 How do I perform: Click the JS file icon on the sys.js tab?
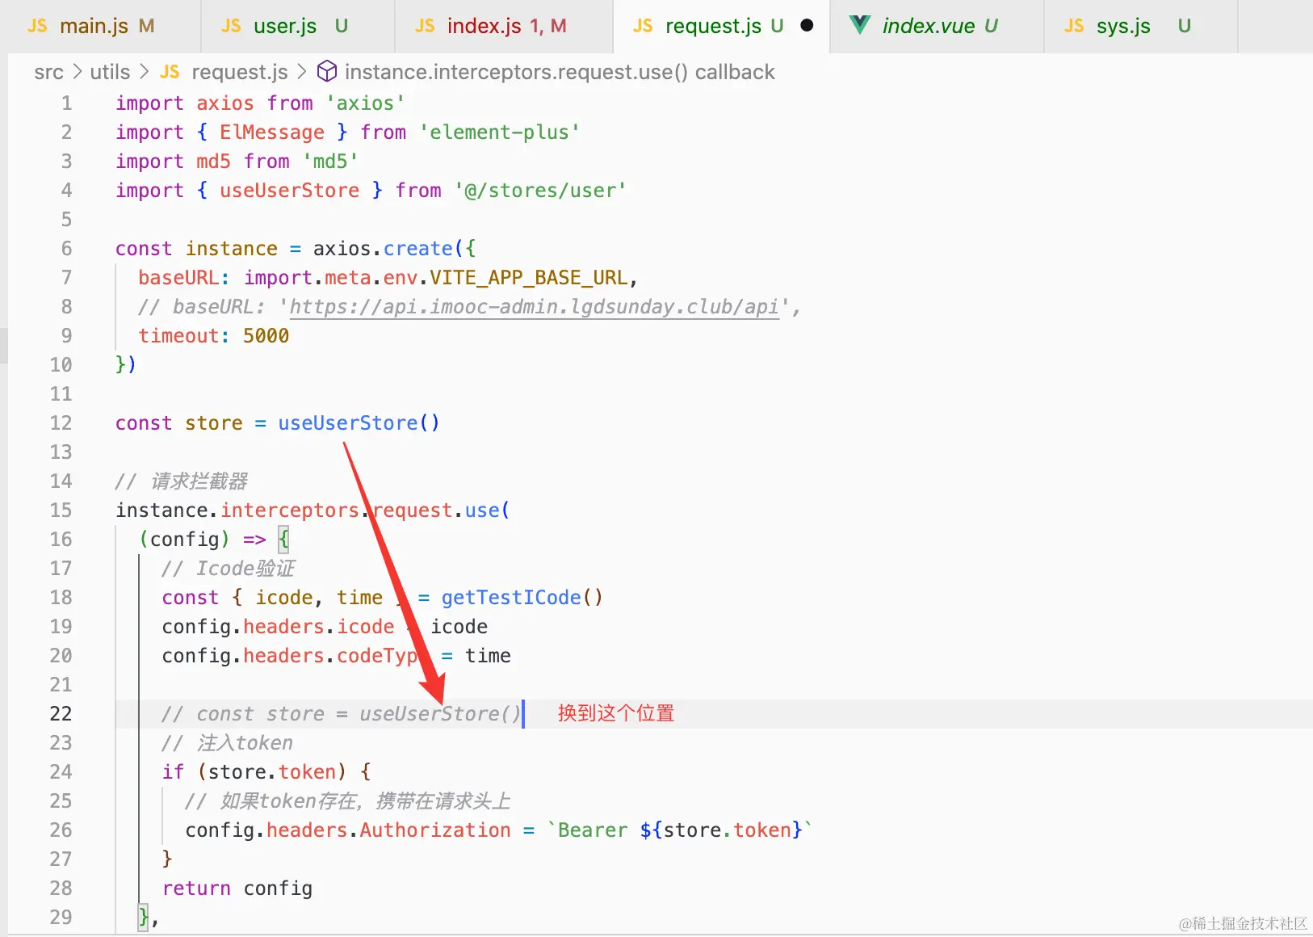(x=1074, y=26)
